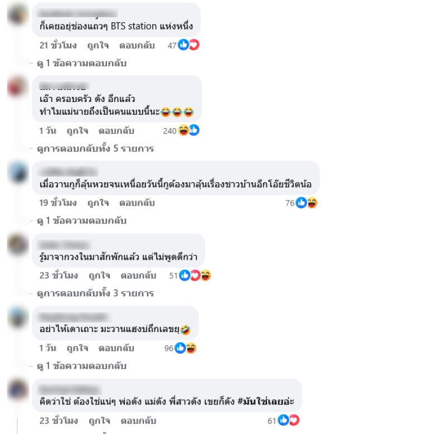Reply to the comment with 51 reactions via 'ตอบกลับ'
The height and width of the screenshot is (434, 446).
point(138,276)
